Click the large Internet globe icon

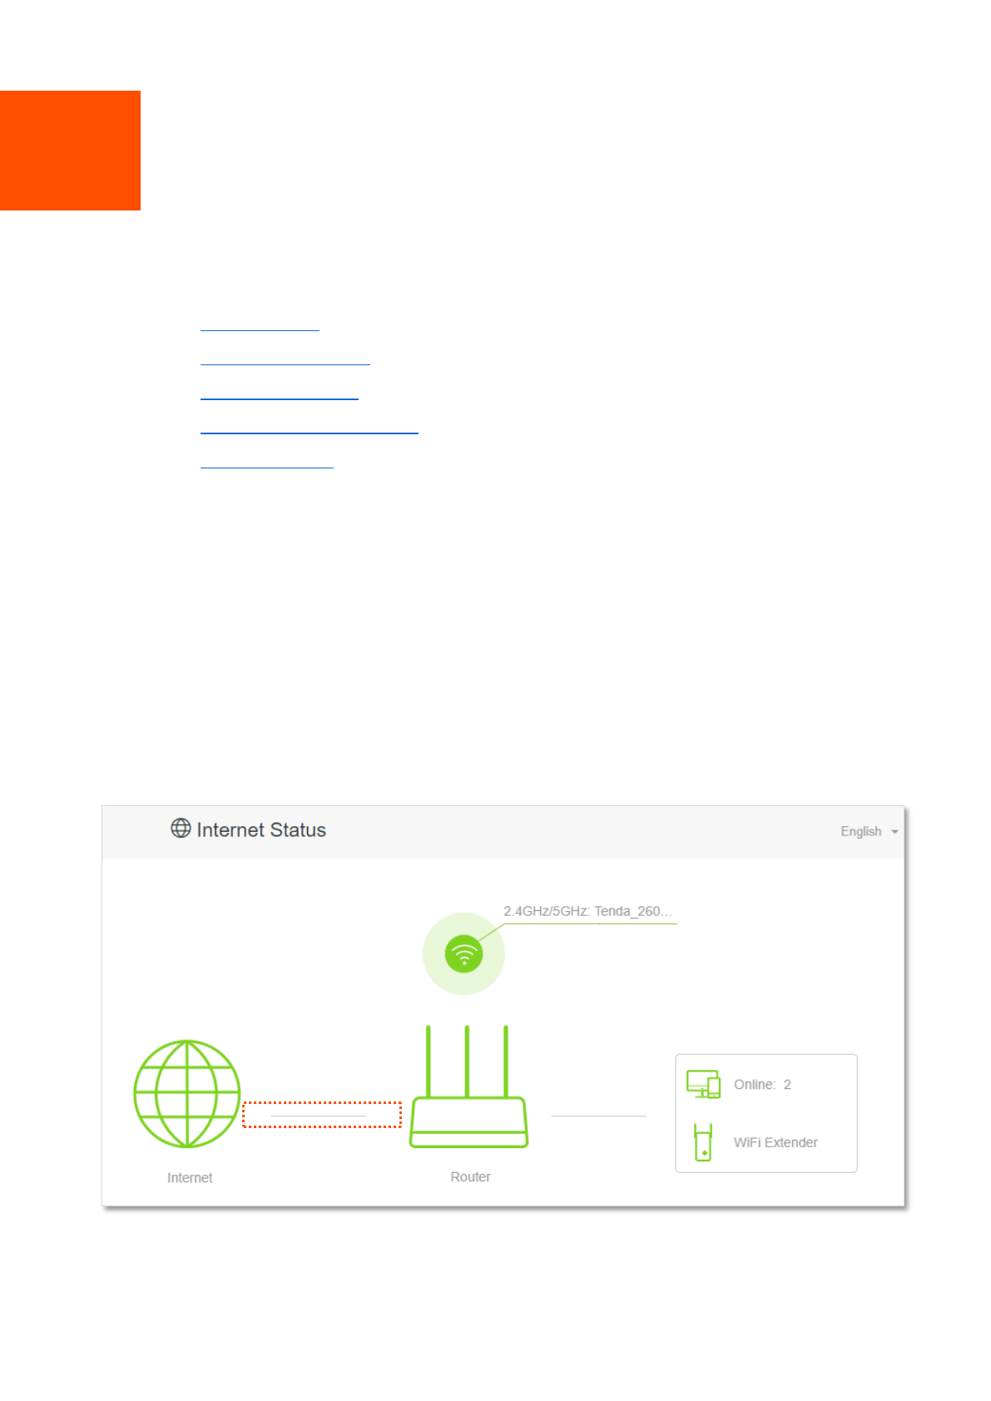click(x=187, y=1094)
